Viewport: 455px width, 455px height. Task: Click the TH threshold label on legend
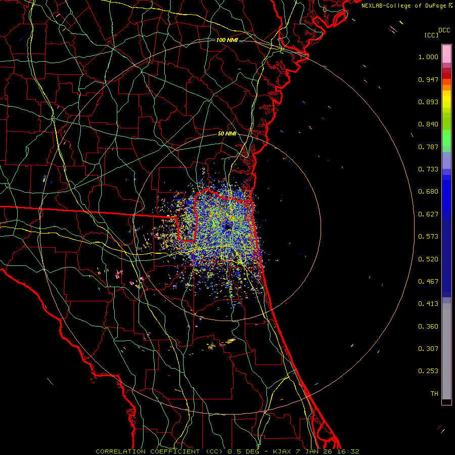(434, 394)
